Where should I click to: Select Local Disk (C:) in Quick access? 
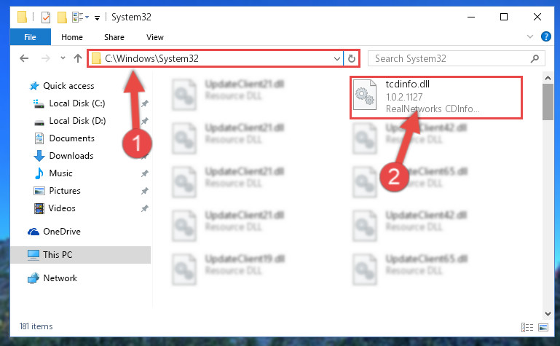tap(76, 103)
